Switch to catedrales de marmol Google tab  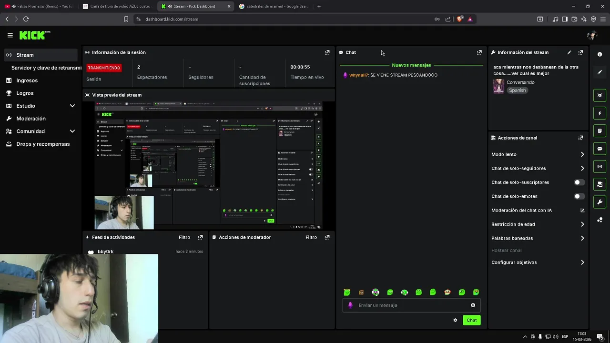(x=274, y=6)
